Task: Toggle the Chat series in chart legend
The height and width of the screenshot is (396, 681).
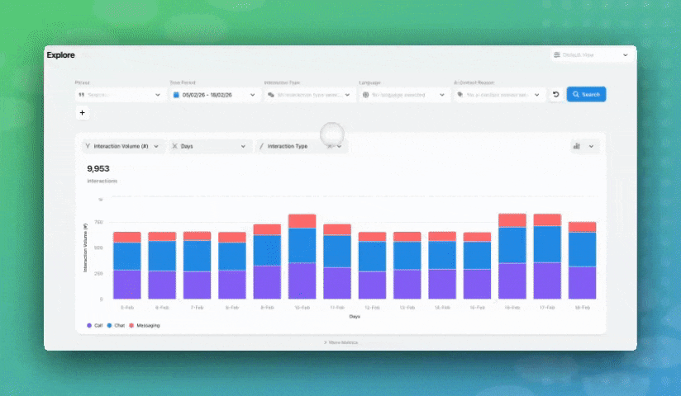Action: pos(116,326)
